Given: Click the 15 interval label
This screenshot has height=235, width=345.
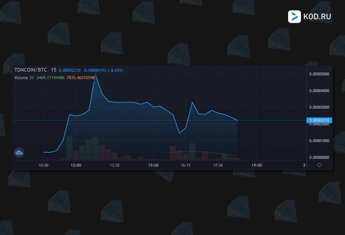Looking at the screenshot, I should coord(53,70).
